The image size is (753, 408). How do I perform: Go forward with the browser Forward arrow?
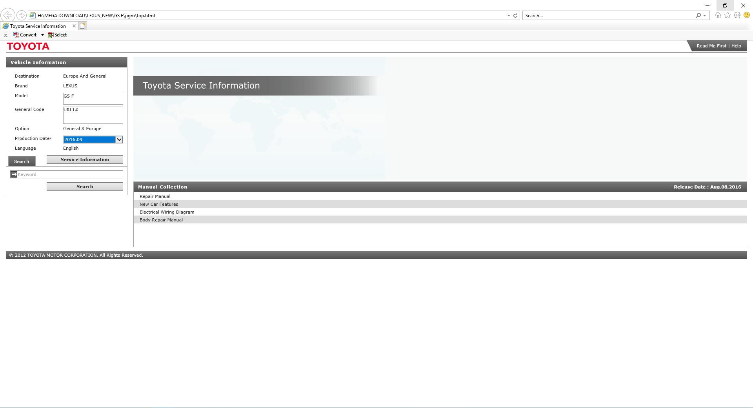pyautogui.click(x=22, y=15)
